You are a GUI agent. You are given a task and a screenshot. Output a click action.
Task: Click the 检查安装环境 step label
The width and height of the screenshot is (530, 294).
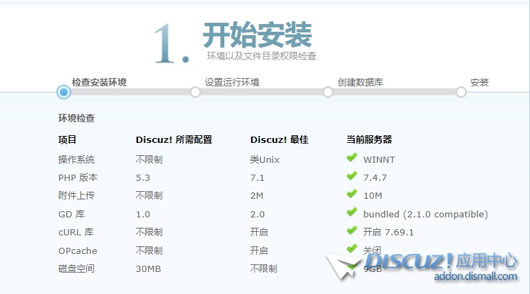(x=99, y=82)
